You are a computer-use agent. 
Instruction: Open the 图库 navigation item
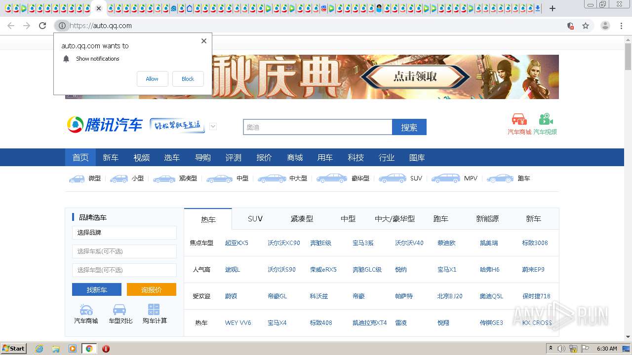(x=417, y=157)
